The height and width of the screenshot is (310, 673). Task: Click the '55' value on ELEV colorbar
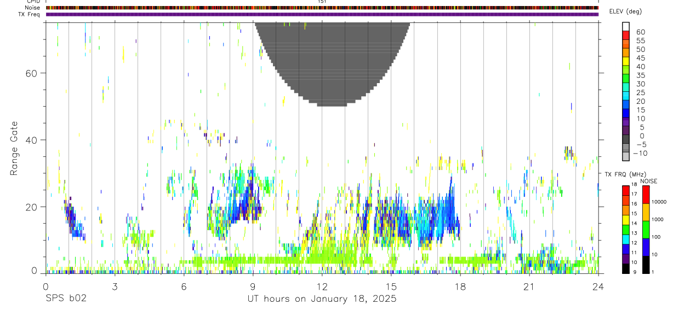640,41
